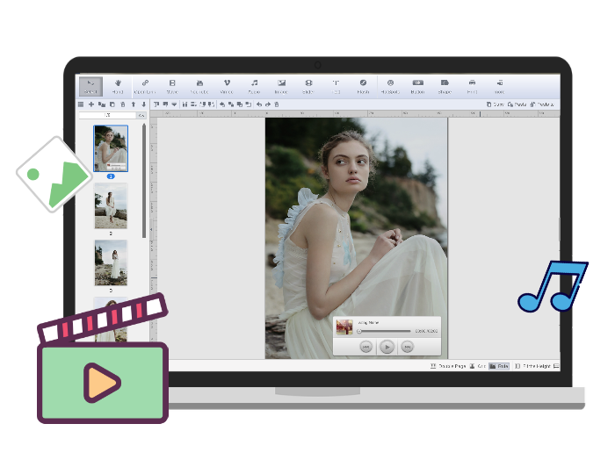The width and height of the screenshot is (615, 467).
Task: Toggle the Rule display in status bar
Action: point(499,365)
